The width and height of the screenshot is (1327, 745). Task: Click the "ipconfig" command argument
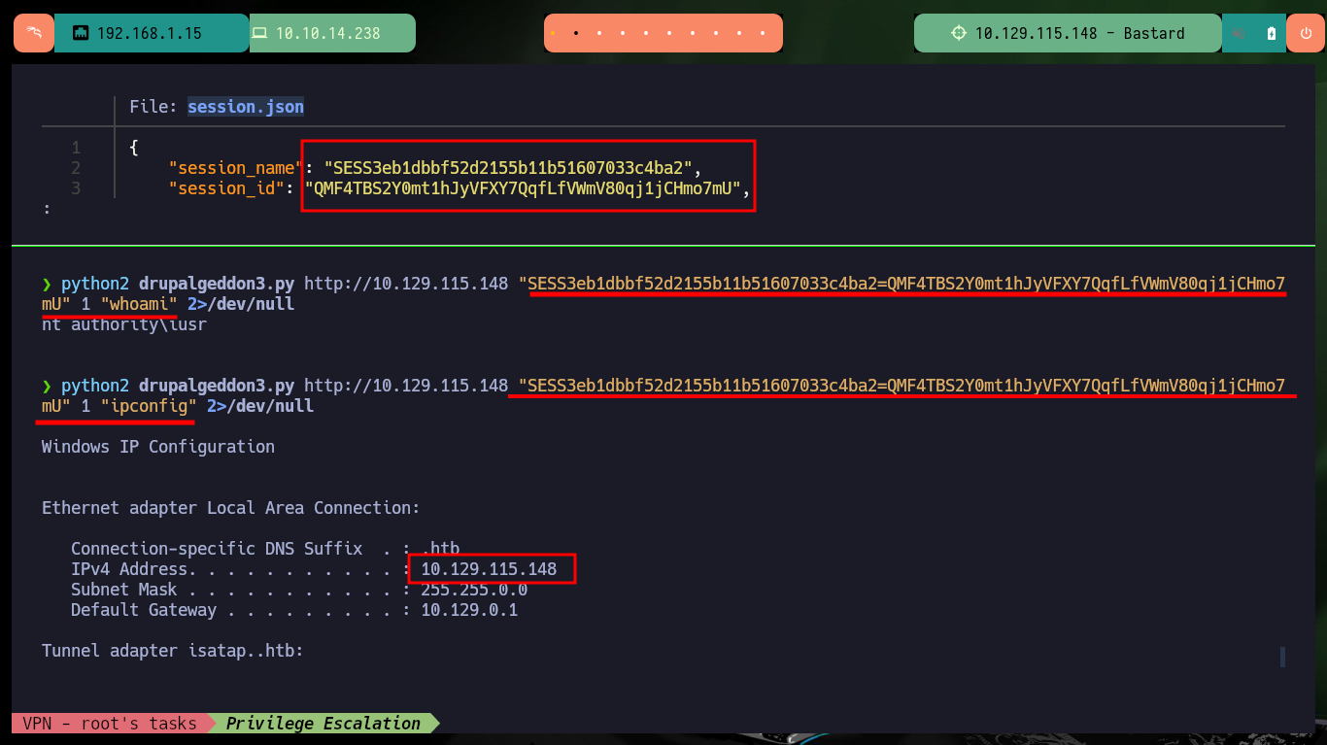(x=149, y=406)
